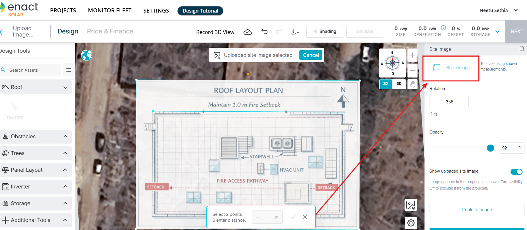This screenshot has width=527, height=230.
Task: Click the Scale Image button
Action: click(x=452, y=68)
